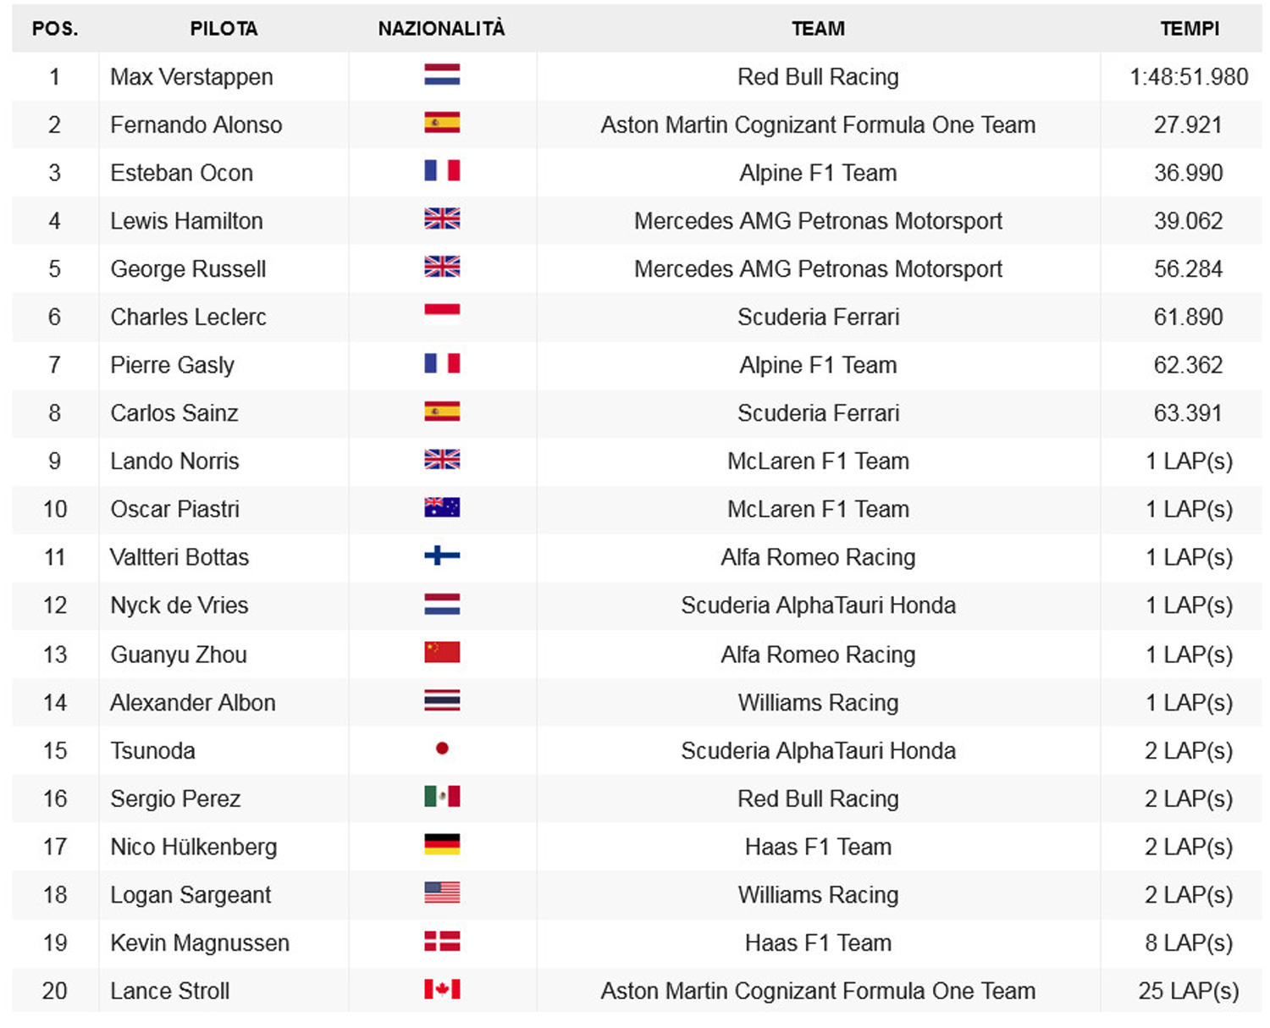Select the NAZIONALITÀ column header
Screen dimensions: 1270x1028
pyautogui.click(x=442, y=29)
